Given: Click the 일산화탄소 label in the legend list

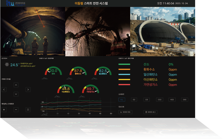Looking at the screenshot, I should (151, 75).
